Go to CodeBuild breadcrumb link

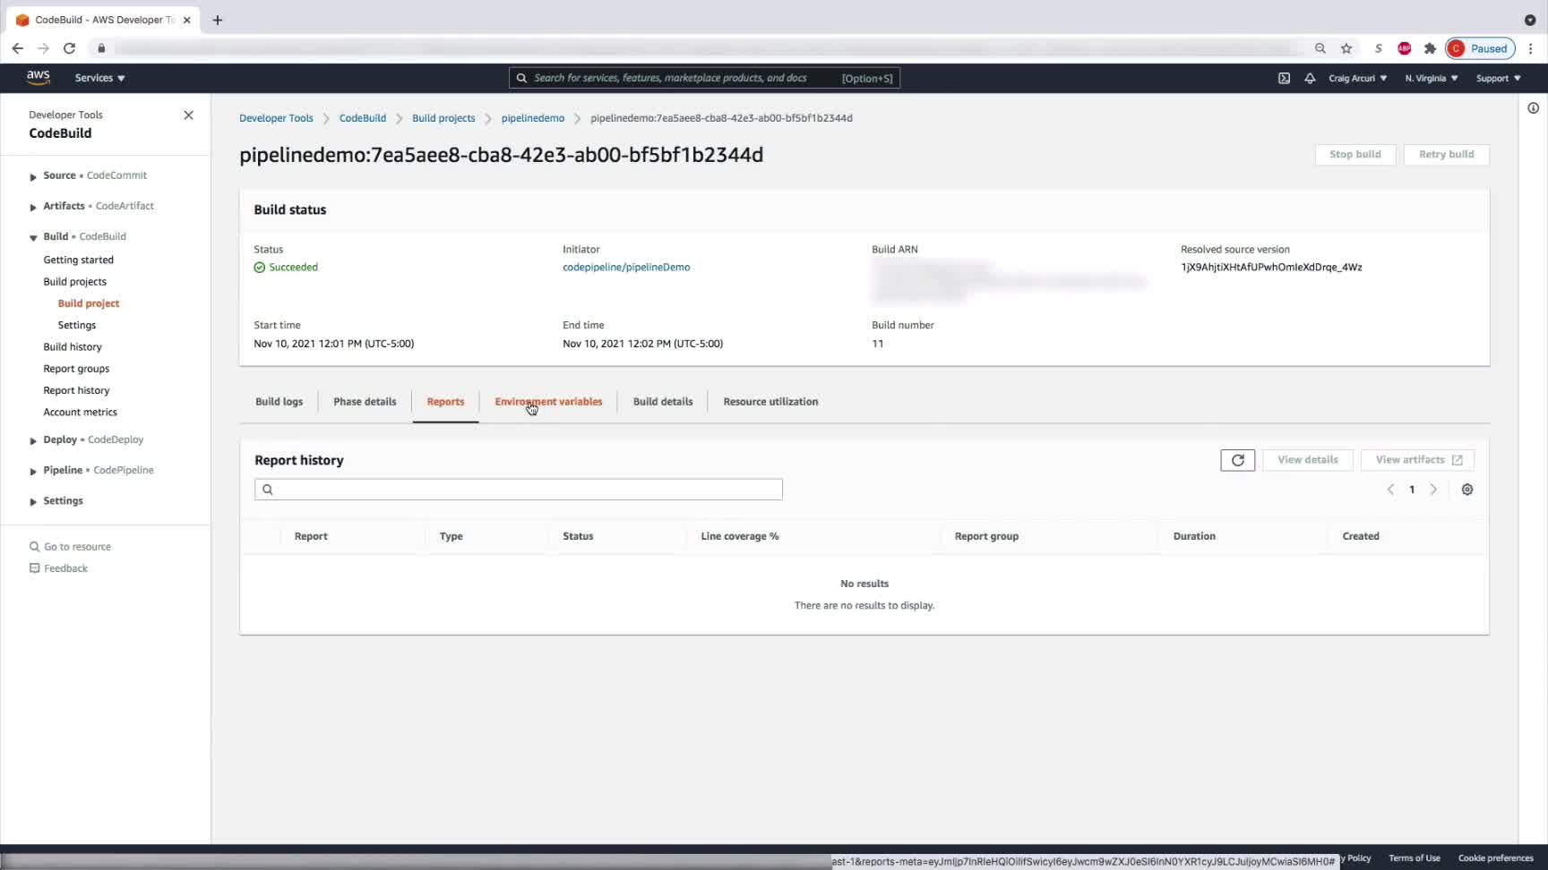click(x=362, y=118)
